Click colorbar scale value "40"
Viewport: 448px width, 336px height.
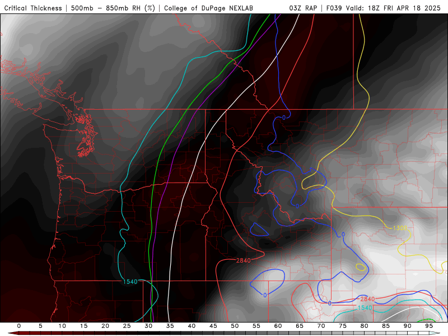192,326
